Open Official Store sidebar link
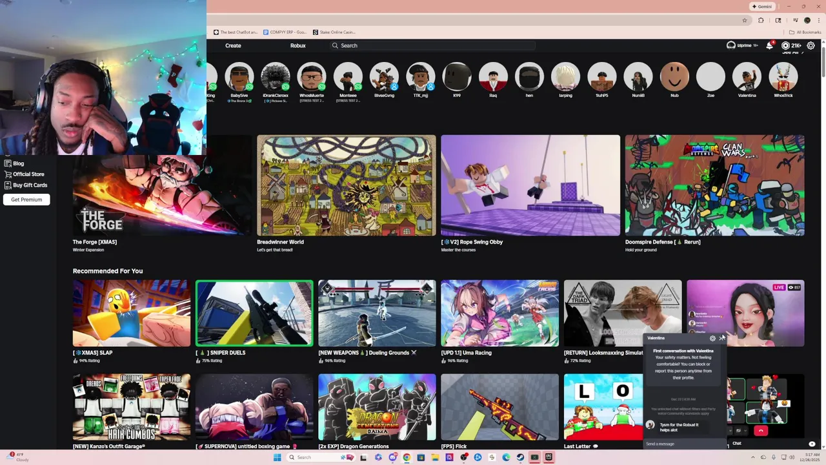The width and height of the screenshot is (826, 465). 28,174
